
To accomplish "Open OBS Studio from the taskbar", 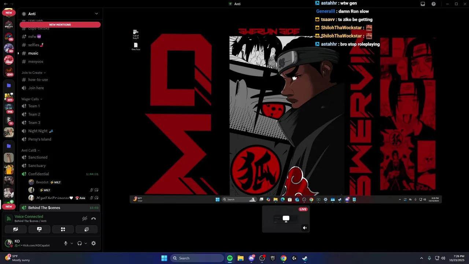I will 262,258.
